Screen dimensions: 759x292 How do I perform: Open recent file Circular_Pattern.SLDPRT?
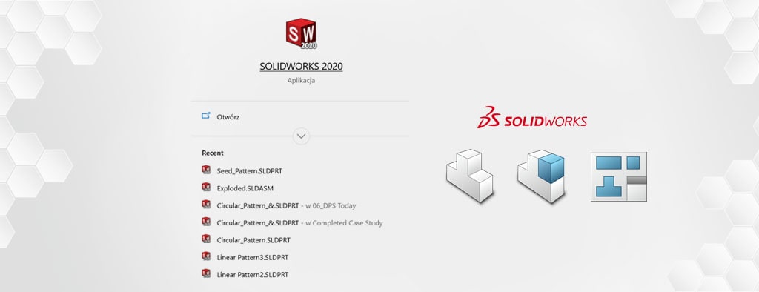253,240
